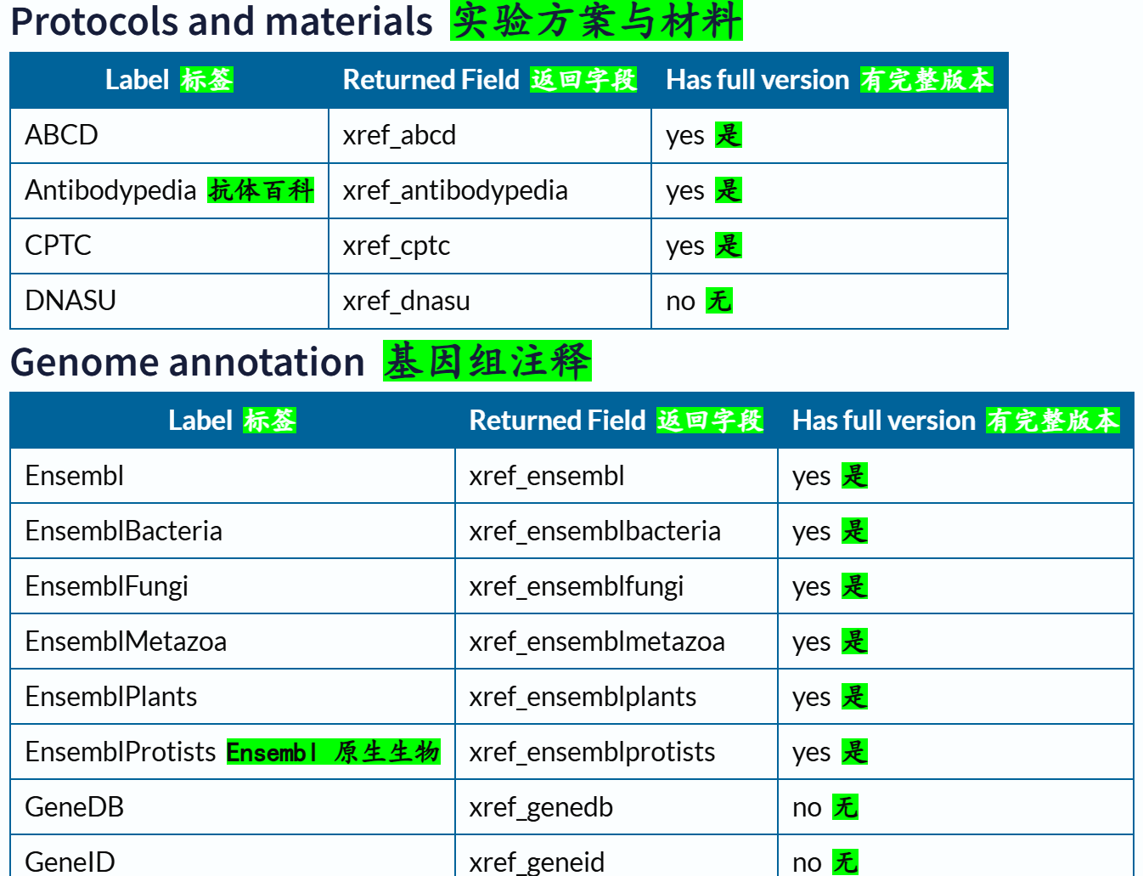Image resolution: width=1143 pixels, height=876 pixels.
Task: Click the Label header in Protocols table
Action: tap(169, 80)
